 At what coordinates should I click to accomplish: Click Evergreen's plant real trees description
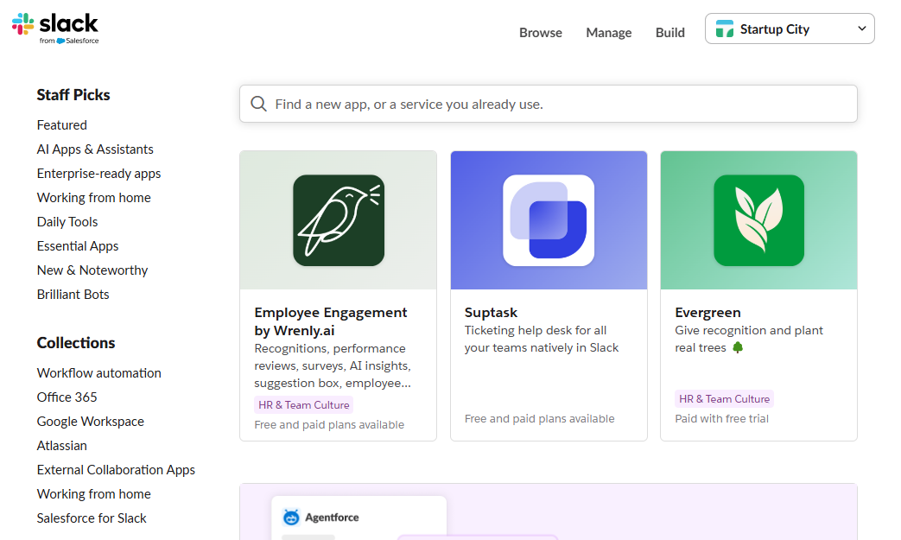coord(749,339)
